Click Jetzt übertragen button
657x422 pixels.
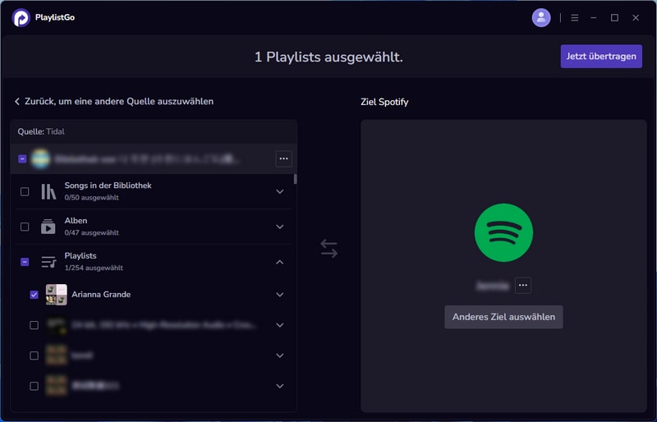click(601, 56)
